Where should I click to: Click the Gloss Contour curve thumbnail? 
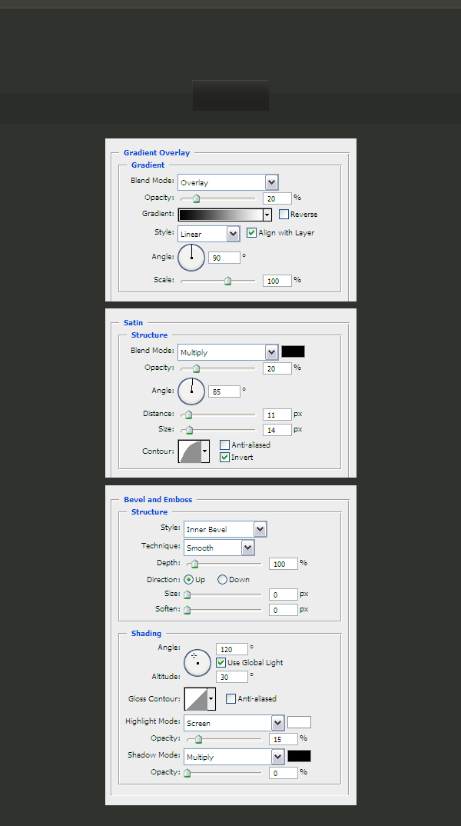[196, 698]
